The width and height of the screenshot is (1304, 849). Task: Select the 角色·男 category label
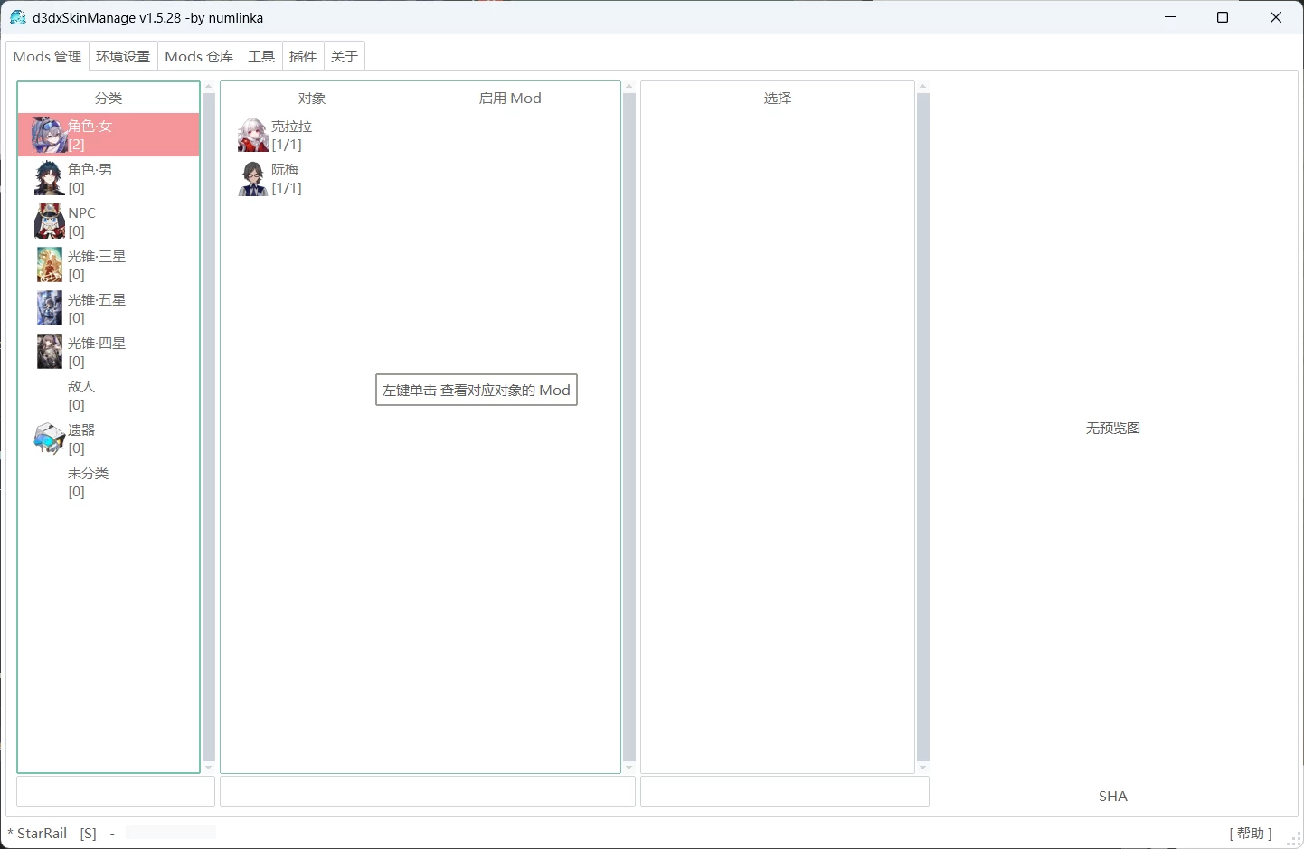[x=90, y=169]
